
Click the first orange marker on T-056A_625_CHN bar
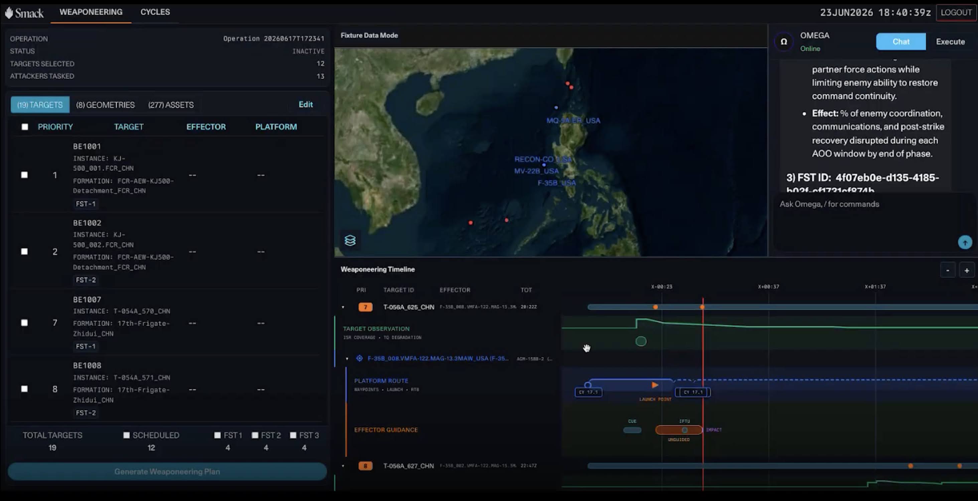(655, 307)
